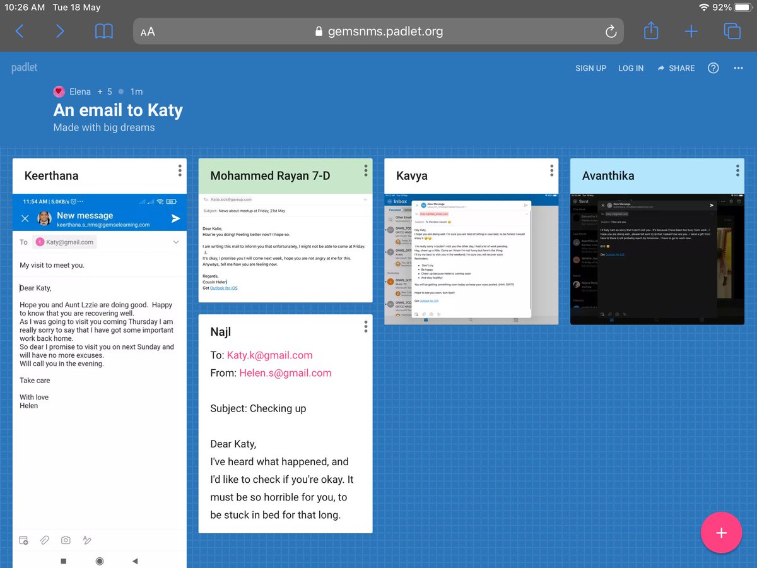Click the iPad battery indicator
Viewport: 757px width, 568px height.
743,8
